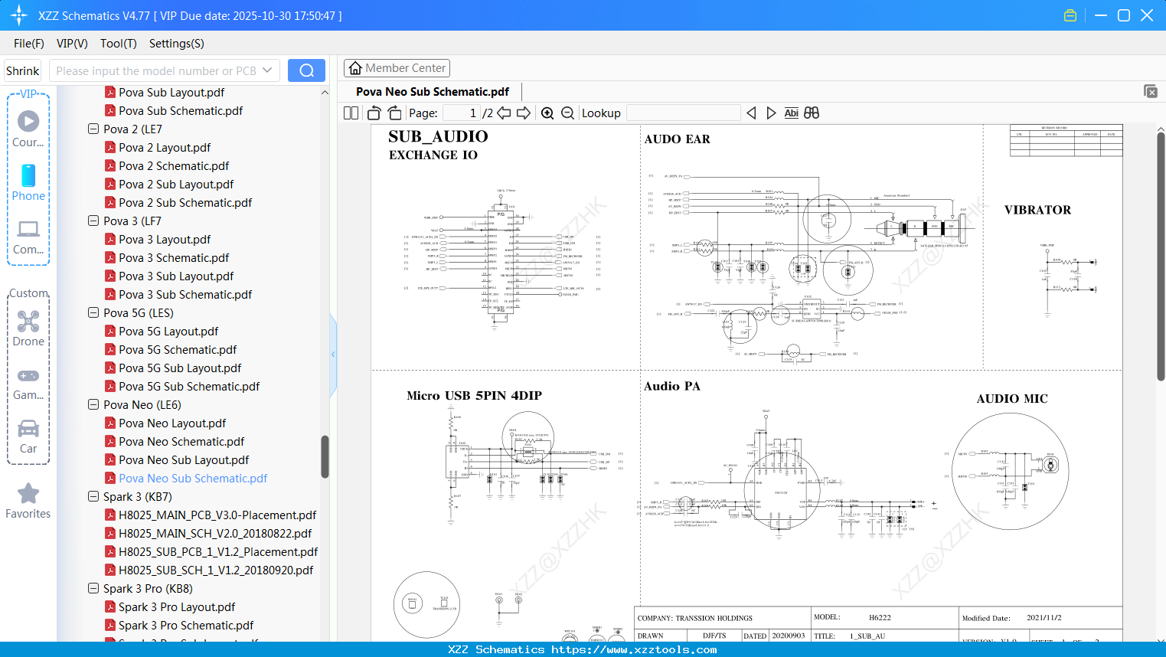Click the Member Center button
The height and width of the screenshot is (657, 1166).
[x=397, y=67]
